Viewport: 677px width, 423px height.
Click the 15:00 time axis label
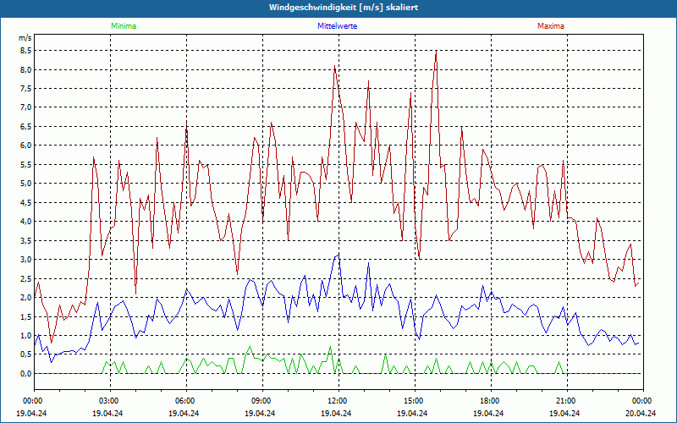[x=413, y=401]
